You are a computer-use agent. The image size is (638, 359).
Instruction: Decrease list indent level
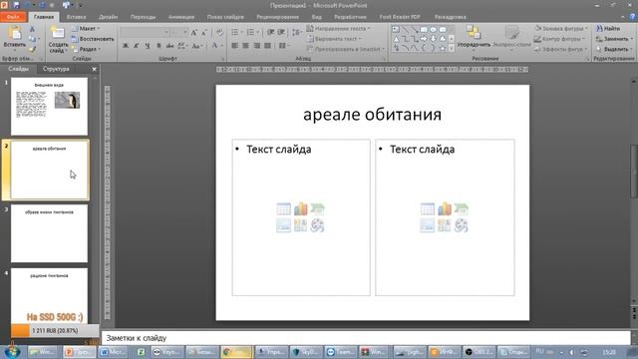pos(271,32)
